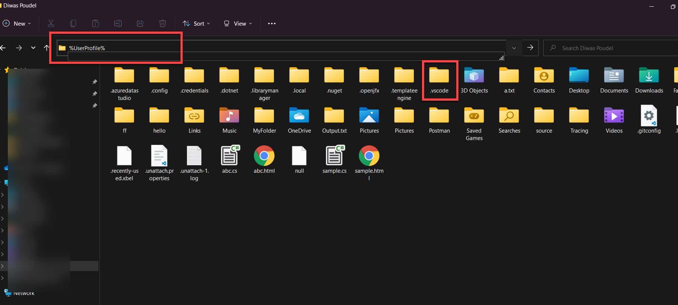Select the .templateengine folder

(x=404, y=84)
